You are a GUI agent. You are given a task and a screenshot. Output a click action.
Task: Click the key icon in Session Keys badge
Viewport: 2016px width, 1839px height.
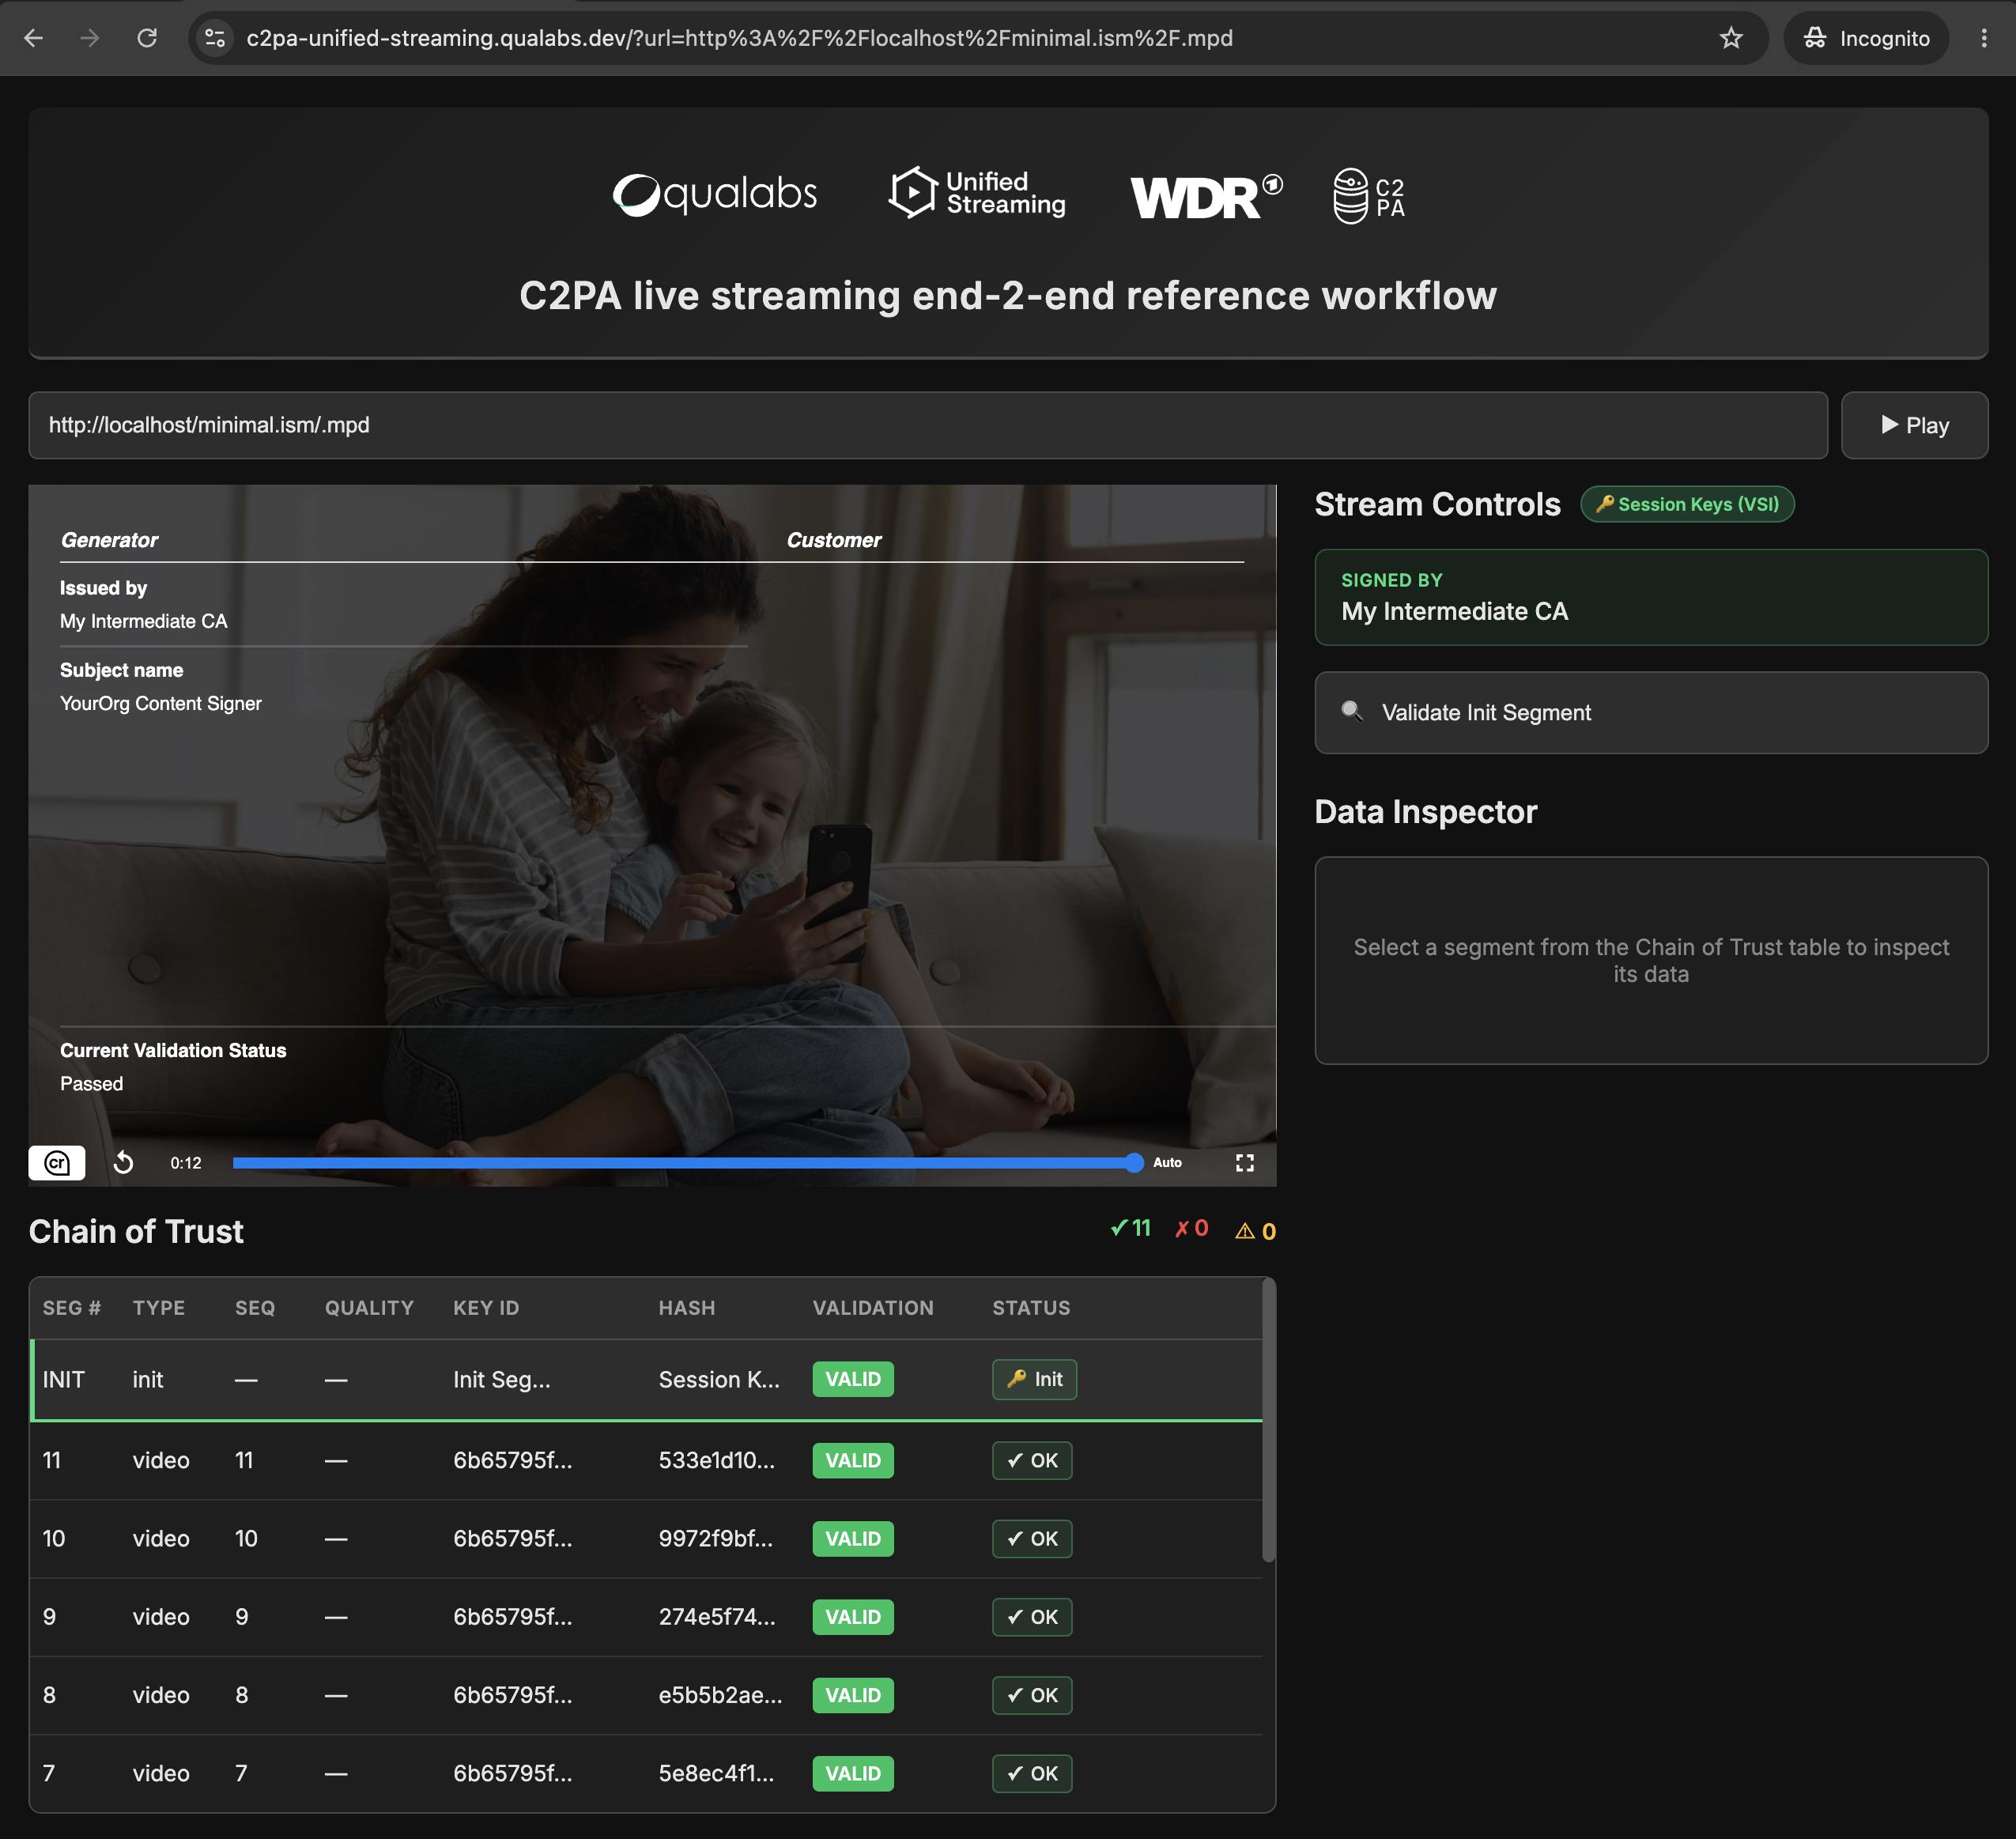[x=1605, y=504]
